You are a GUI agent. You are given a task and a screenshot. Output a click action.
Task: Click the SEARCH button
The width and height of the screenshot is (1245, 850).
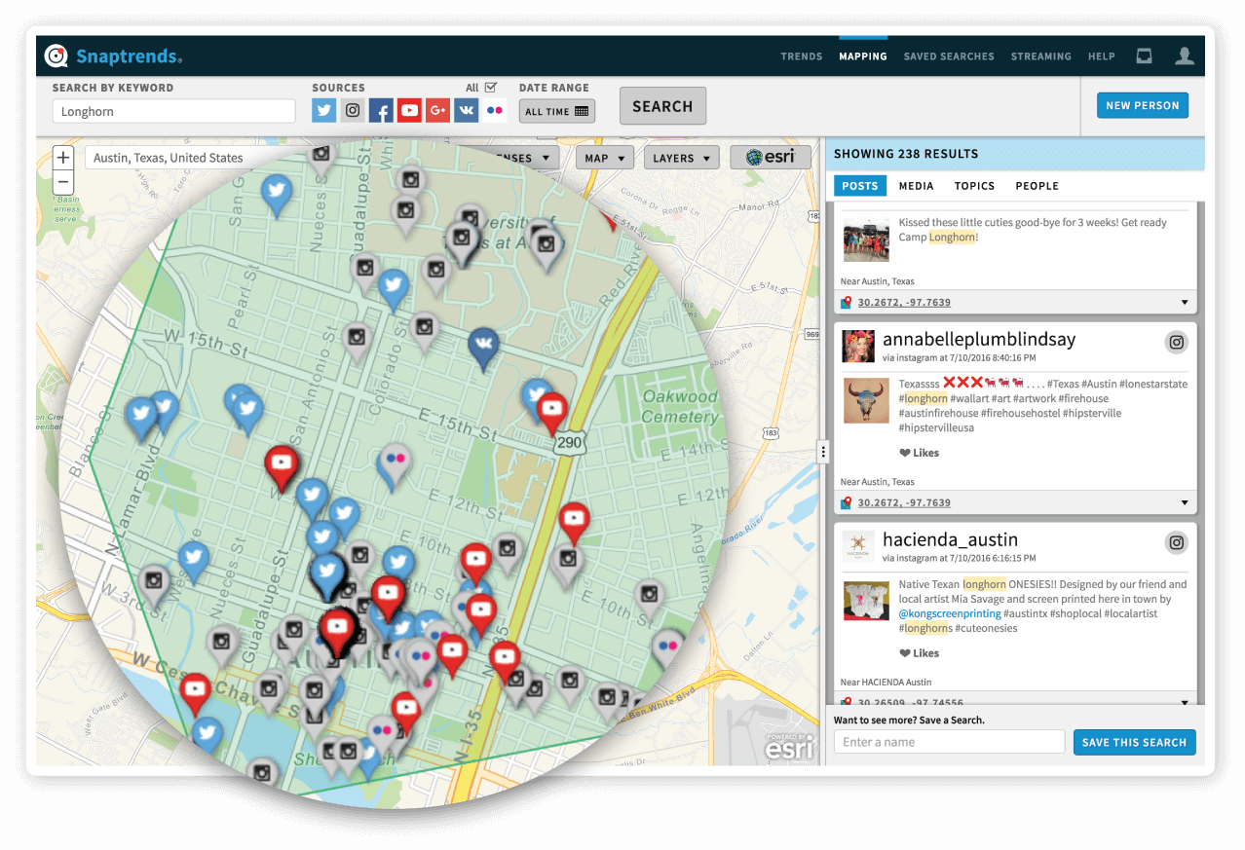click(662, 106)
